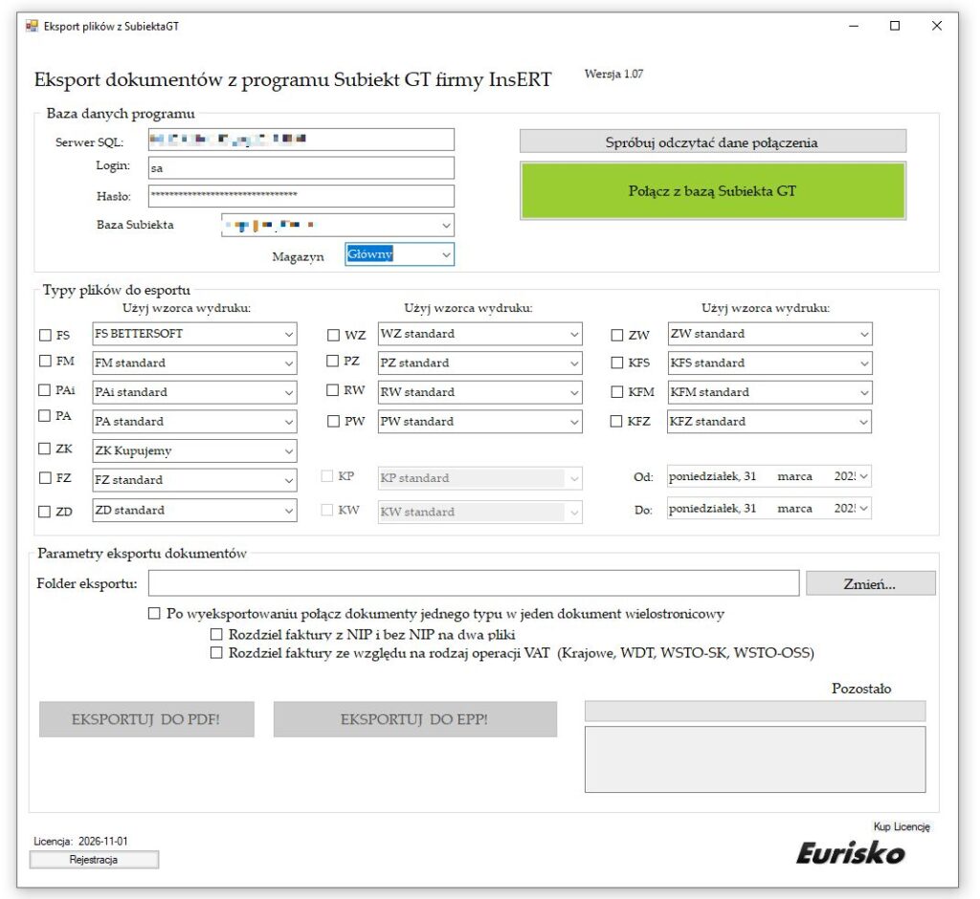Focus the Hasło password field
Screen dimensions: 980x899
301,195
